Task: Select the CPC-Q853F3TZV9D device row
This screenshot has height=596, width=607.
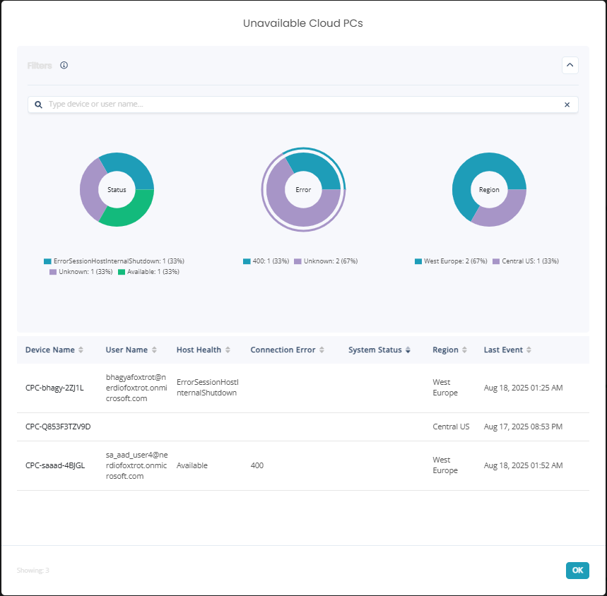Action: (58, 427)
